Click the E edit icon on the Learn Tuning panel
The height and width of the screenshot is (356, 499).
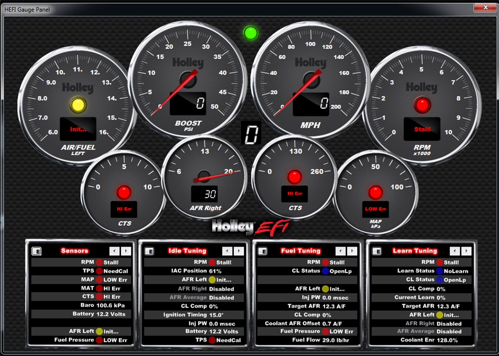pos(378,251)
